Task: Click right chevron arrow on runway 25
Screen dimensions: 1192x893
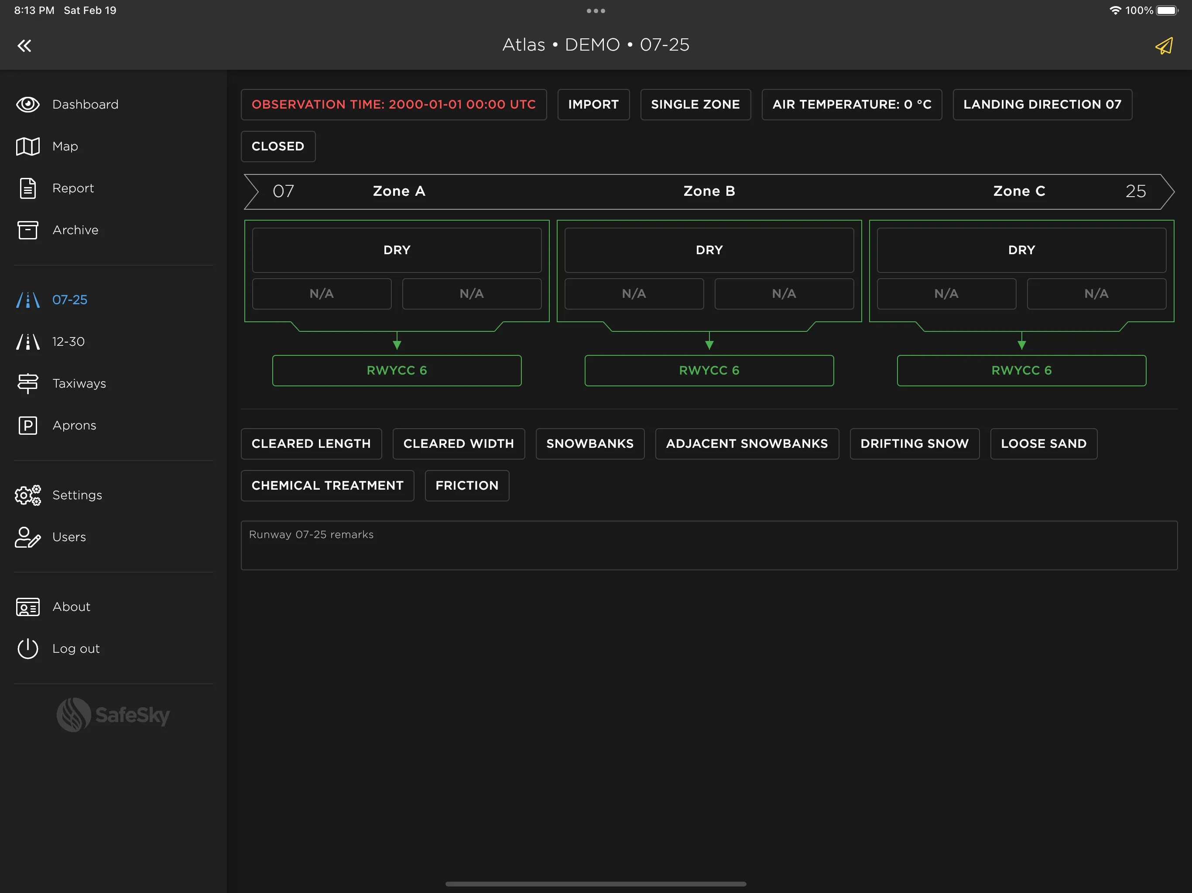Action: (x=1167, y=191)
